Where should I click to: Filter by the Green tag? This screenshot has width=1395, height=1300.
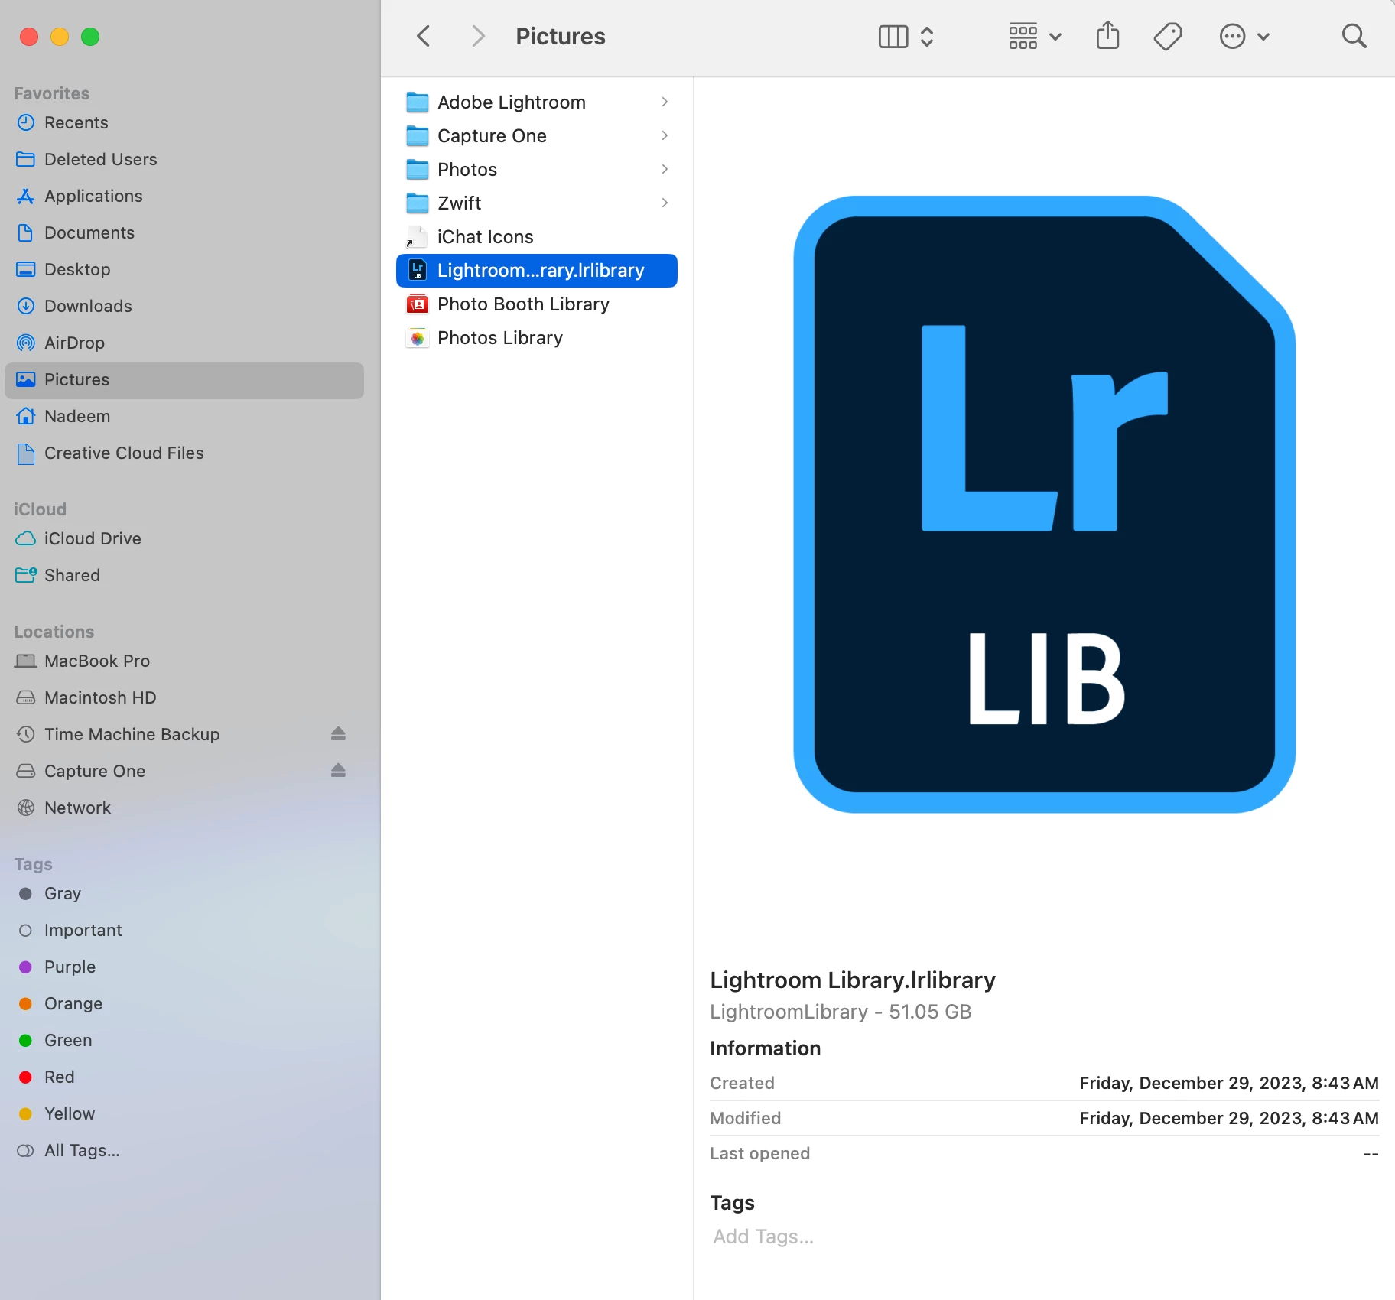(x=184, y=1040)
